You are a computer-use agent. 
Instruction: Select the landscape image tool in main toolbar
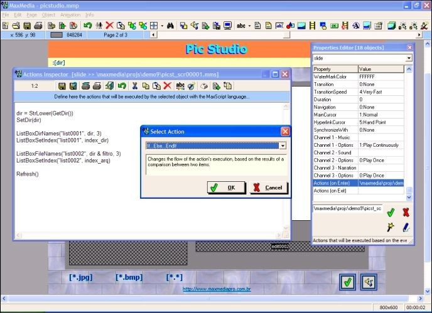301,26
